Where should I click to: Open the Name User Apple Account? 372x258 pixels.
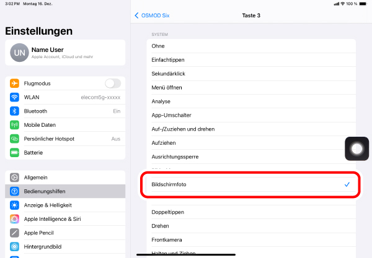pos(65,53)
